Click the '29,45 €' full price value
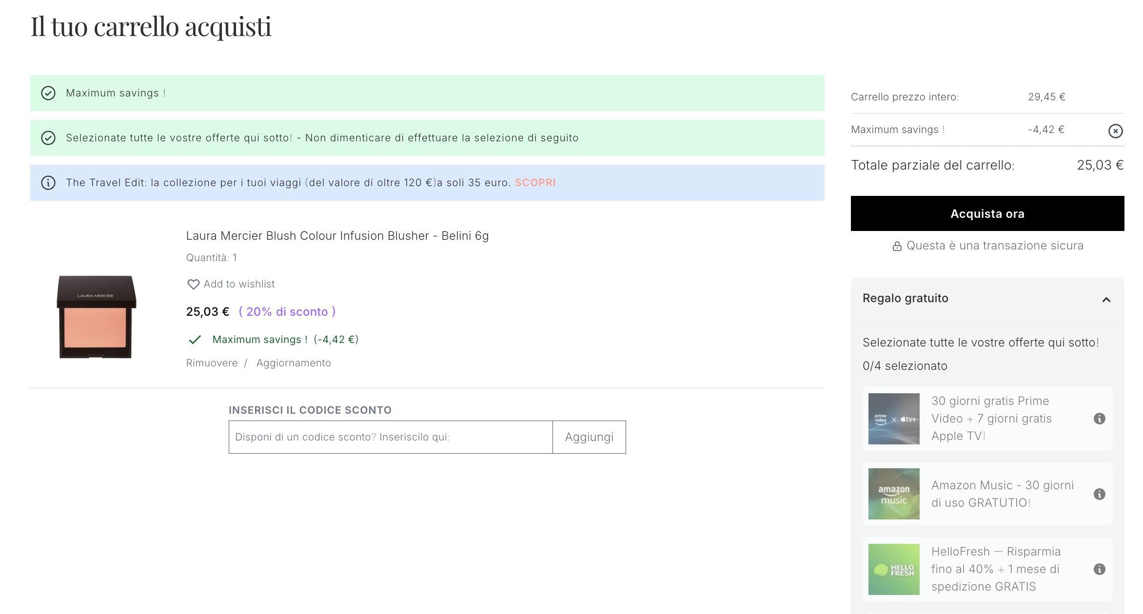This screenshot has width=1143, height=614. [1046, 97]
